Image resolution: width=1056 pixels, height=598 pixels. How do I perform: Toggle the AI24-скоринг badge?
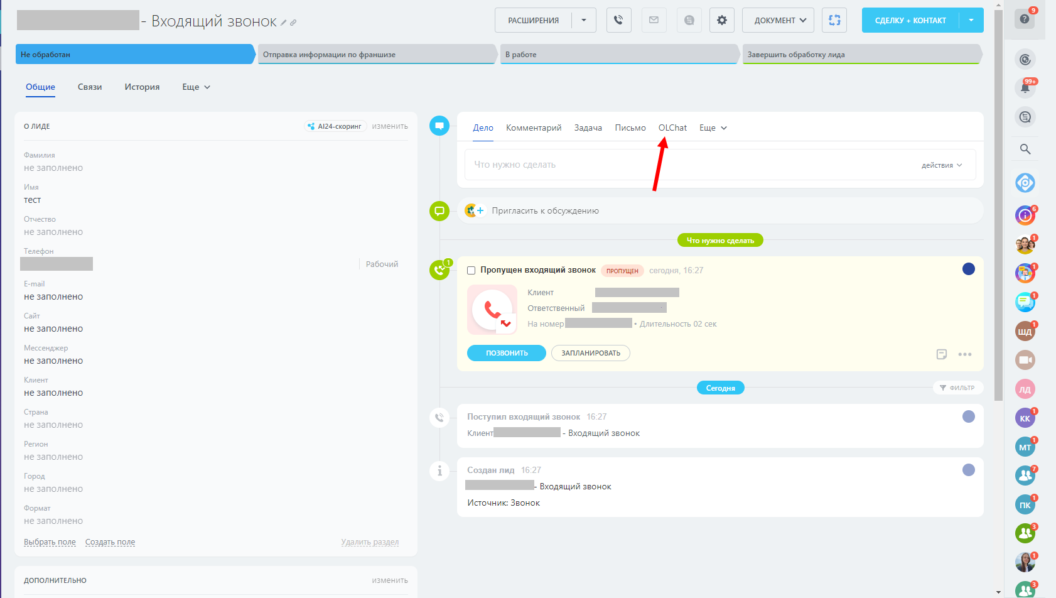coord(335,126)
